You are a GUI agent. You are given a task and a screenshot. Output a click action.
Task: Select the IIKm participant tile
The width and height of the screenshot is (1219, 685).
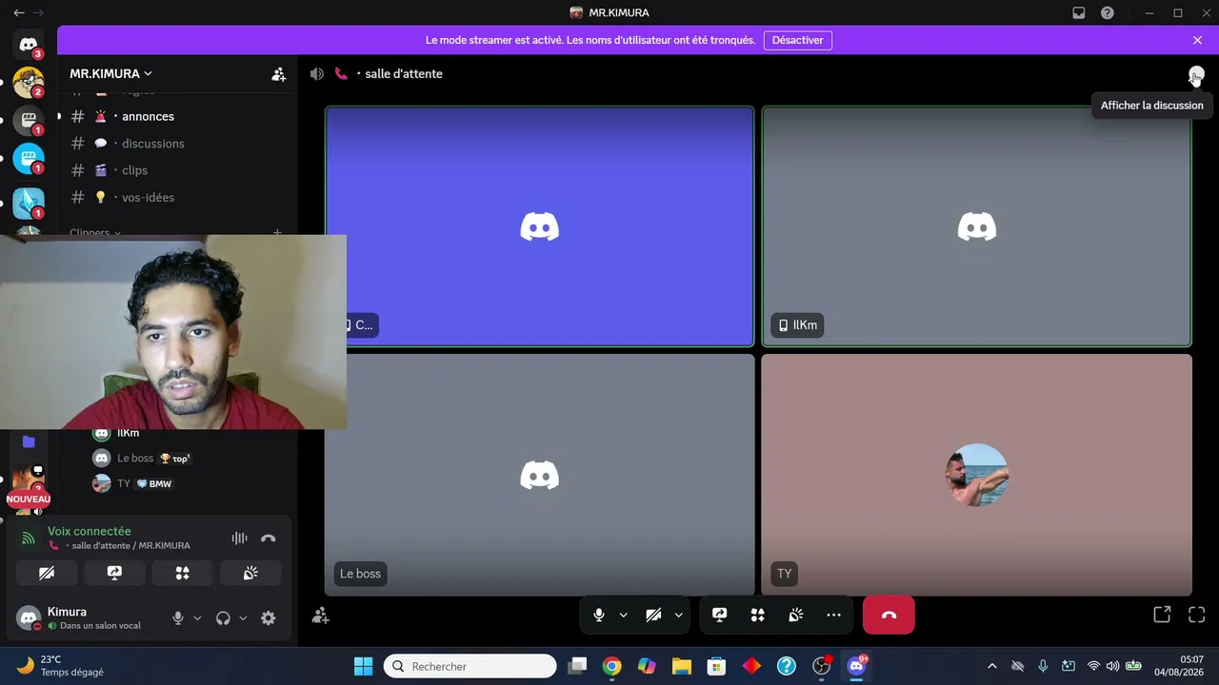[x=977, y=226]
